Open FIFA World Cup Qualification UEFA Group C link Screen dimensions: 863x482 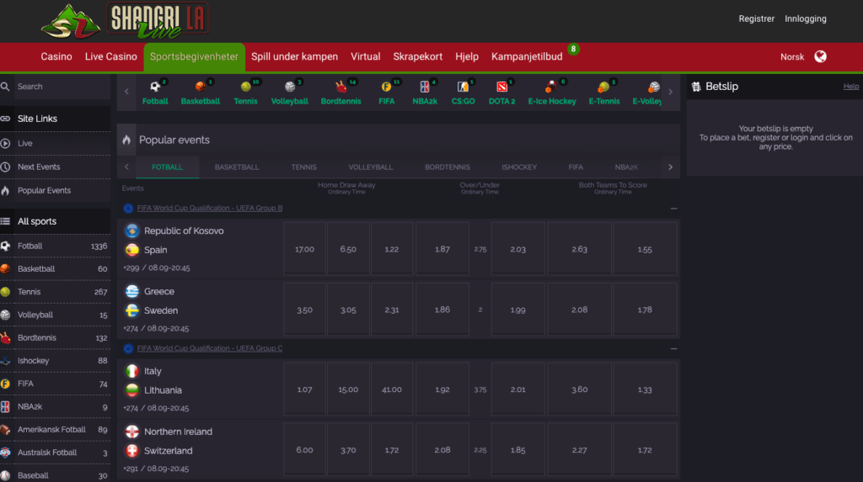(x=210, y=348)
